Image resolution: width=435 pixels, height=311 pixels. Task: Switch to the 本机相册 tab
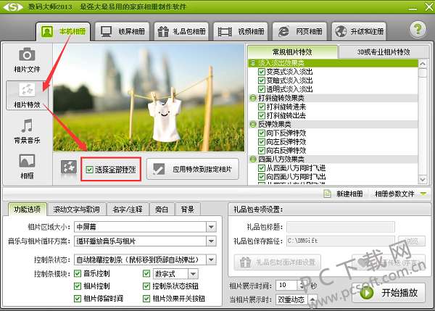pyautogui.click(x=63, y=31)
